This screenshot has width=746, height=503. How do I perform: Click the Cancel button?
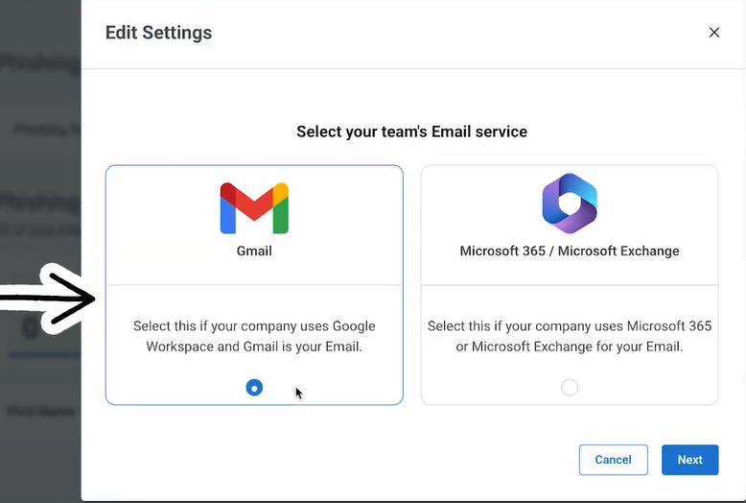(614, 460)
